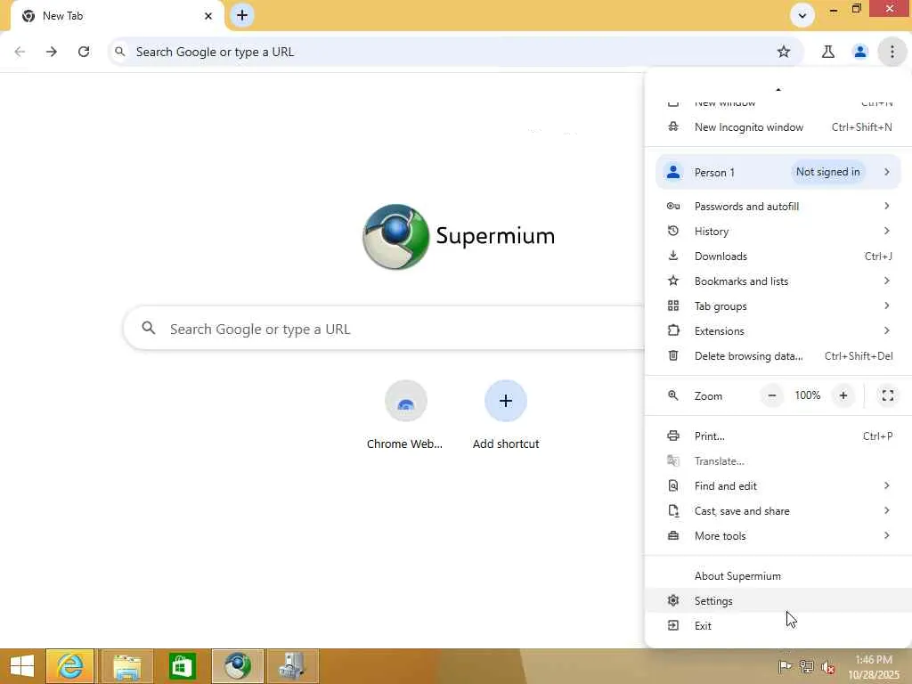The width and height of the screenshot is (912, 684).
Task: Open Find and edit
Action: click(778, 485)
